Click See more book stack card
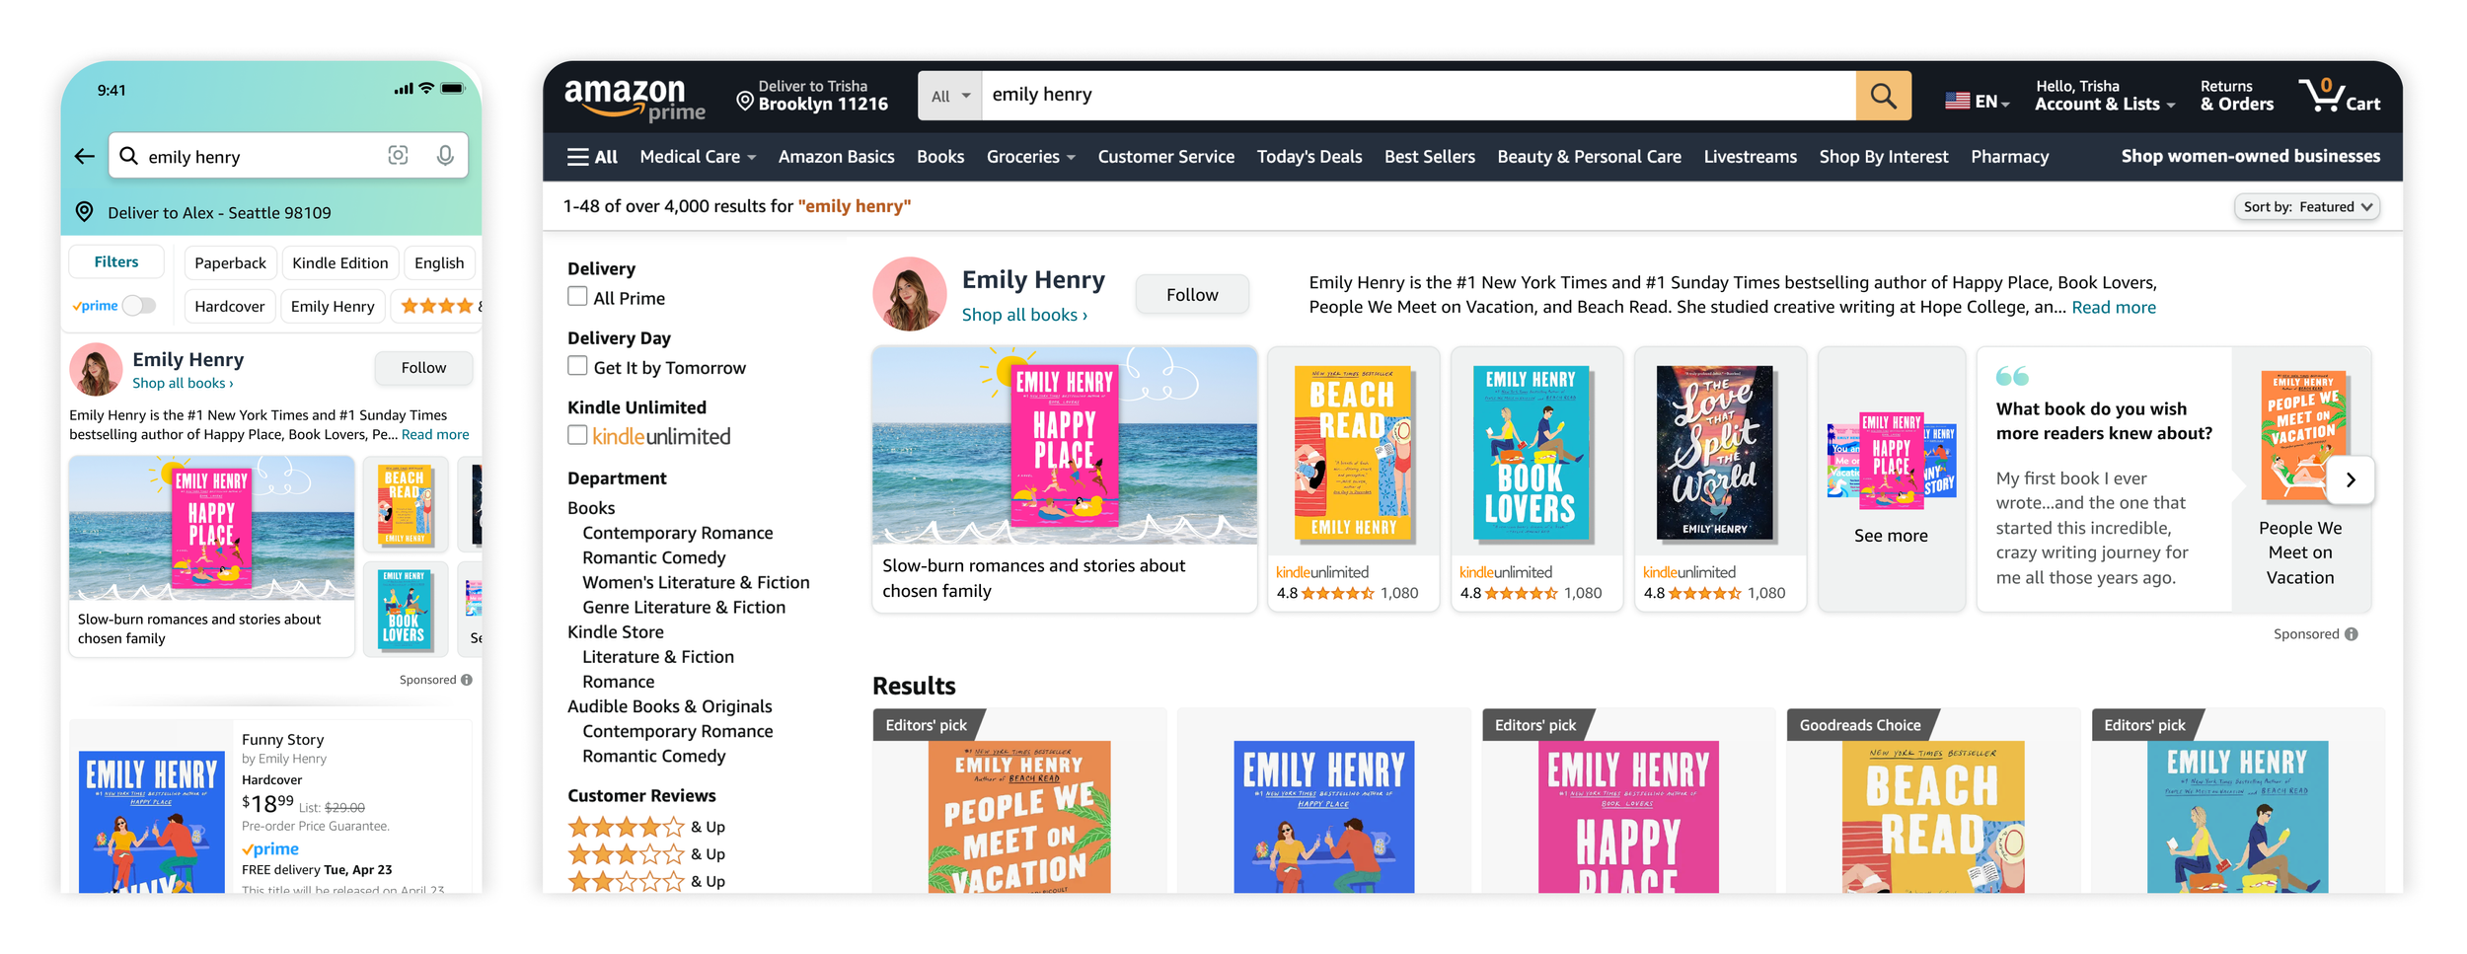This screenshot has width=2467, height=954. (1891, 479)
